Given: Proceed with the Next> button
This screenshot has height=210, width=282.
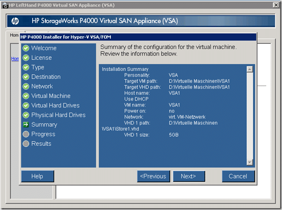Looking at the screenshot, I should [x=189, y=176].
